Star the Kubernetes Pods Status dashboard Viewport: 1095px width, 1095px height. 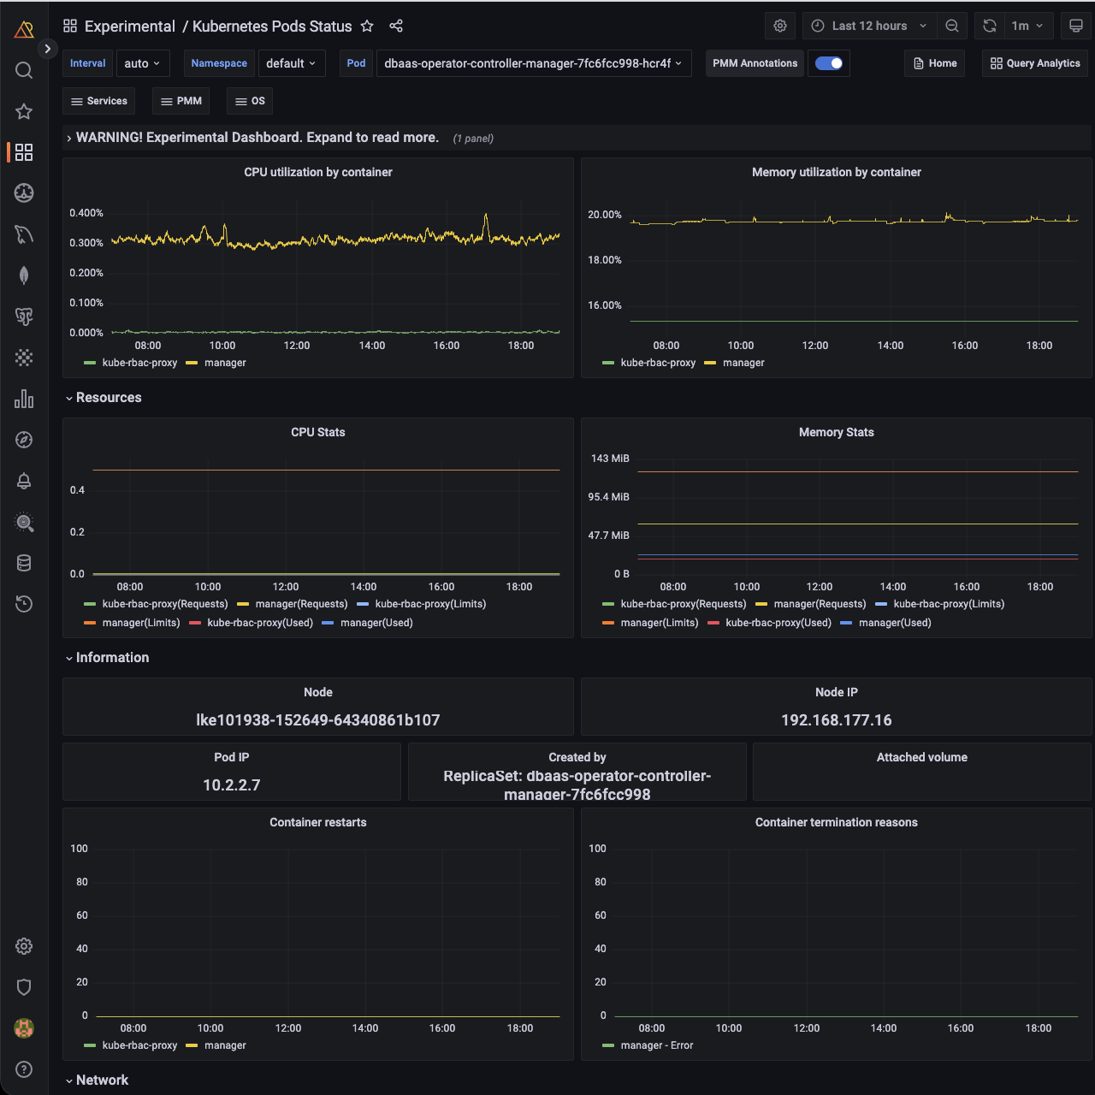coord(366,27)
